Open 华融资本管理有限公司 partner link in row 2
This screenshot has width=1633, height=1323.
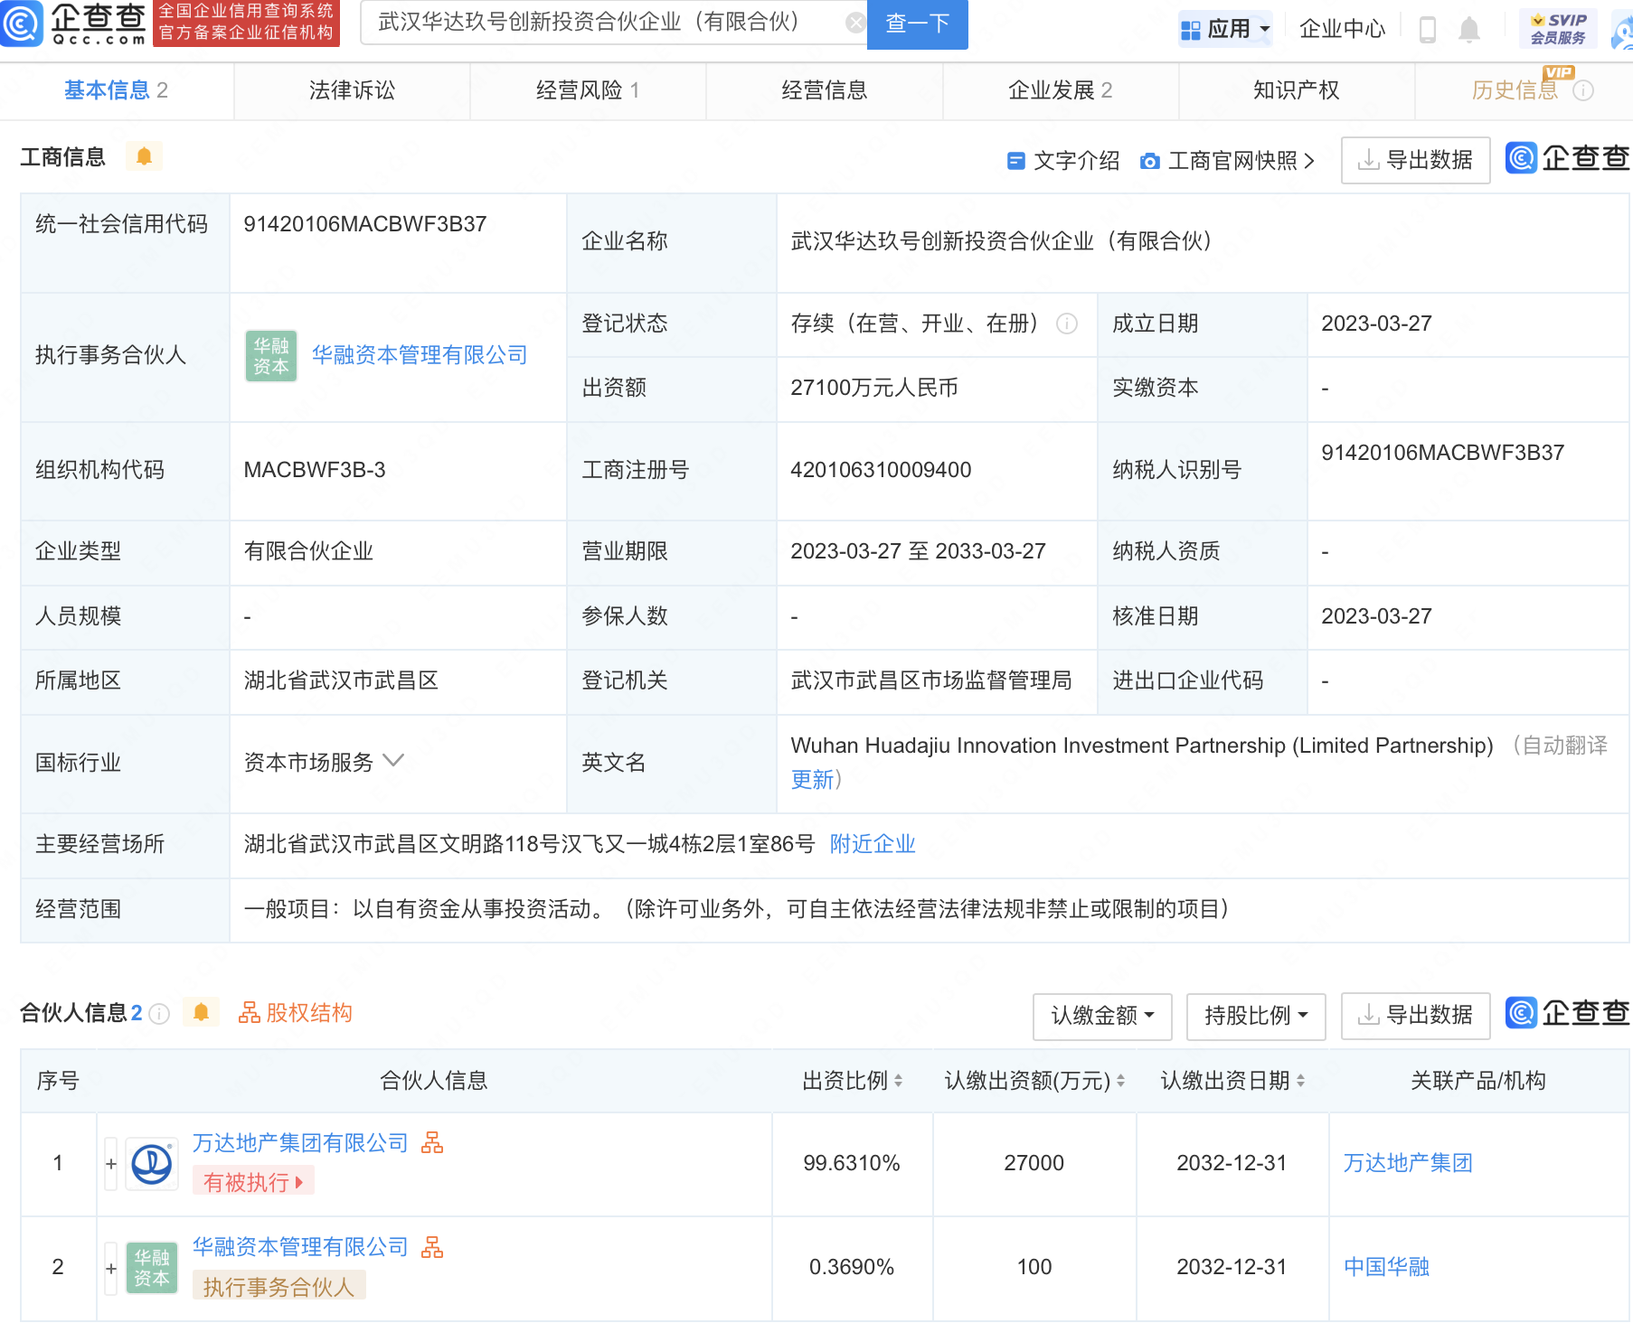coord(300,1247)
